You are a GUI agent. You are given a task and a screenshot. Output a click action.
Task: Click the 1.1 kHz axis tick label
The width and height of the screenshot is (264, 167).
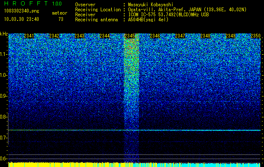pos(3,54)
